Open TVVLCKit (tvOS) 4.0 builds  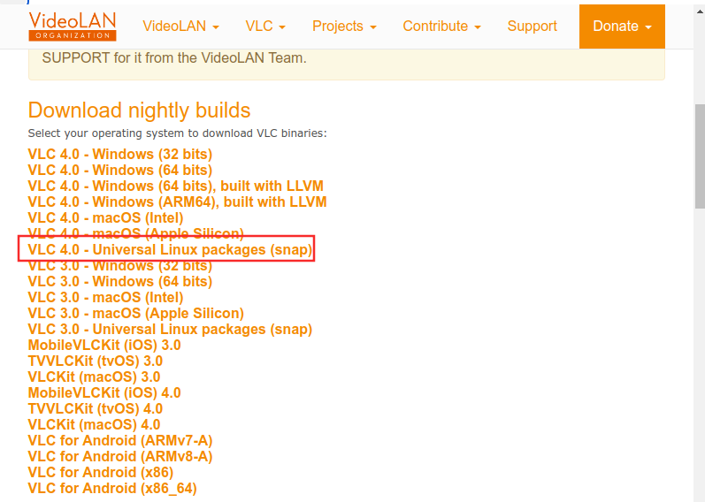pyautogui.click(x=96, y=409)
